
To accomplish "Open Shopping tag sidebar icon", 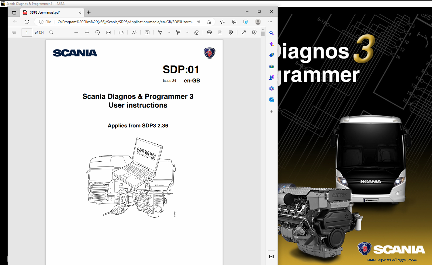I will click(x=271, y=55).
